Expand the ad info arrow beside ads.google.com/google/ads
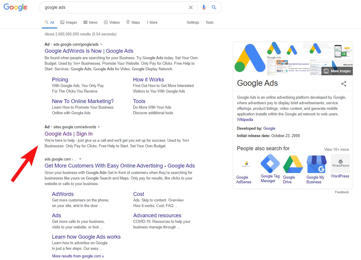This screenshot has height=260, width=361. click(x=101, y=44)
